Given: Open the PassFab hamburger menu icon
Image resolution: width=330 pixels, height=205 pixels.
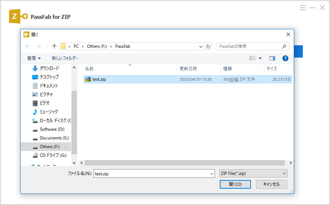Looking at the screenshot, I should coord(303,8).
